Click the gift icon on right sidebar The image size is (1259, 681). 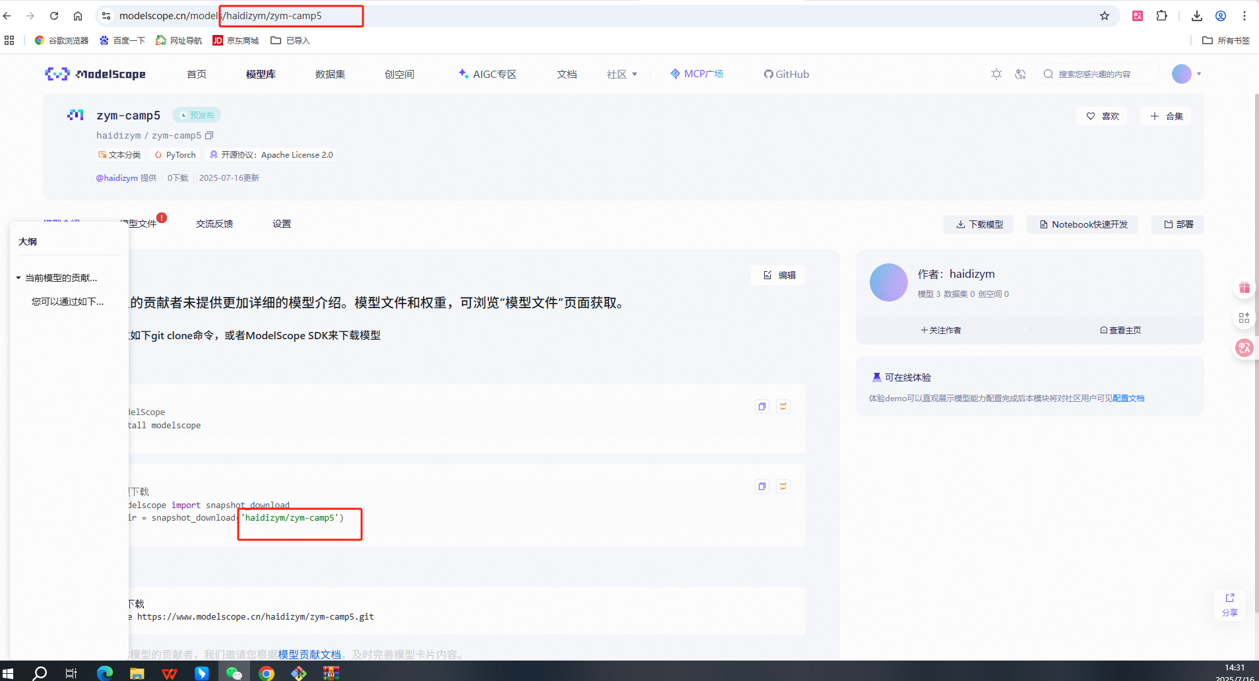pos(1244,288)
